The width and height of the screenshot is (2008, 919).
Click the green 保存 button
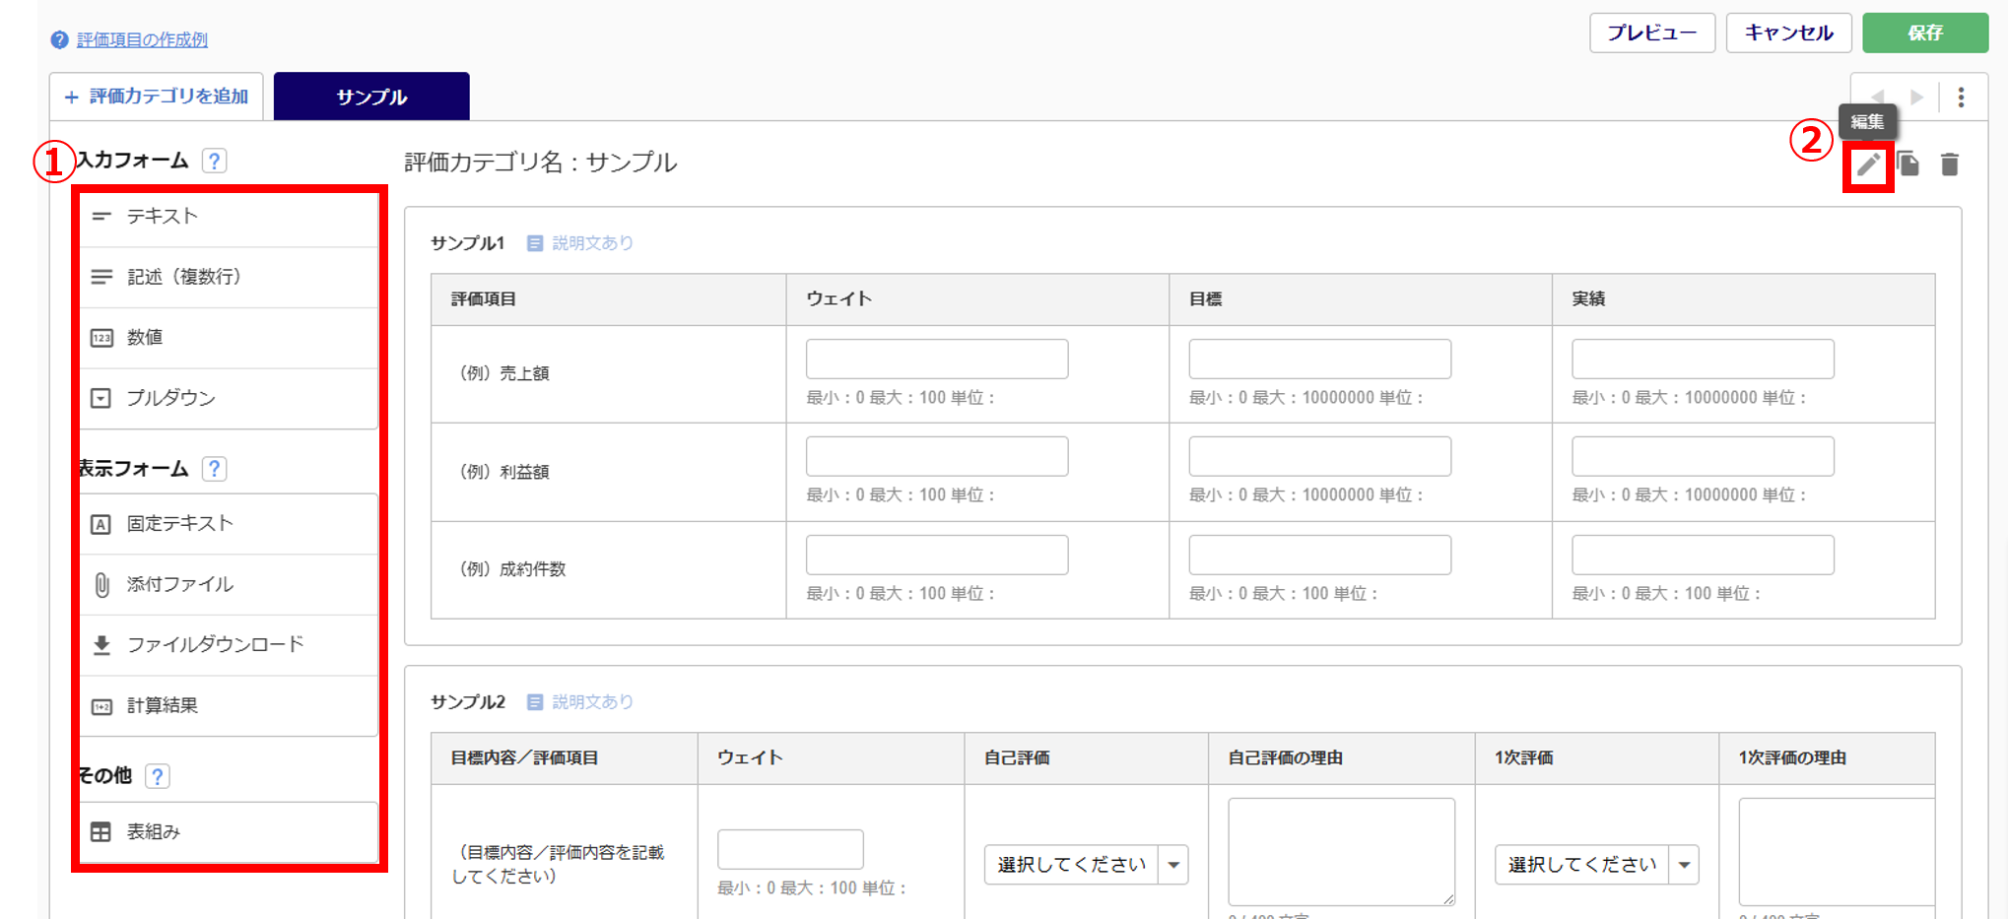(x=1924, y=33)
